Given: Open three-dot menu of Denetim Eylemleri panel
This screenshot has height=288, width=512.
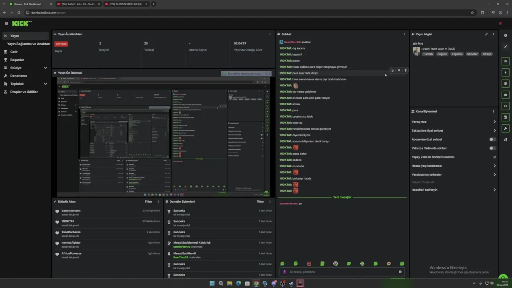Looking at the screenshot, I should pyautogui.click(x=270, y=202).
